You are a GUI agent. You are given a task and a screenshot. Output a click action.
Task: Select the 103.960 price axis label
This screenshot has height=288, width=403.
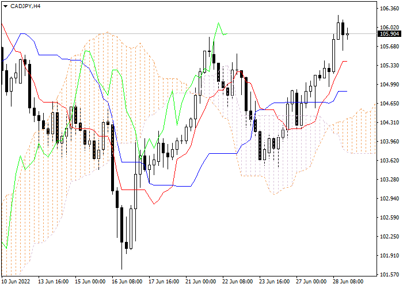[389, 142]
